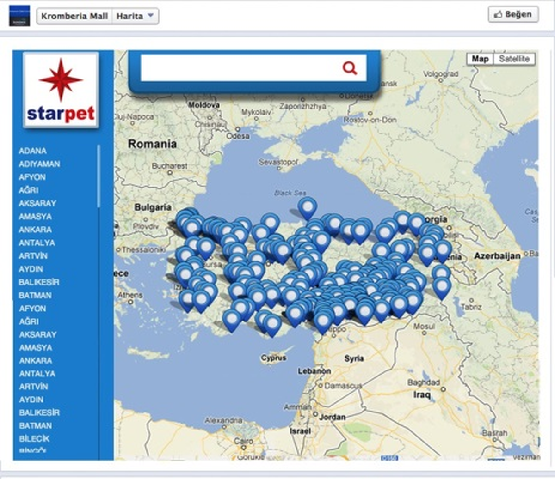Switch to the Map view tab

pyautogui.click(x=480, y=59)
